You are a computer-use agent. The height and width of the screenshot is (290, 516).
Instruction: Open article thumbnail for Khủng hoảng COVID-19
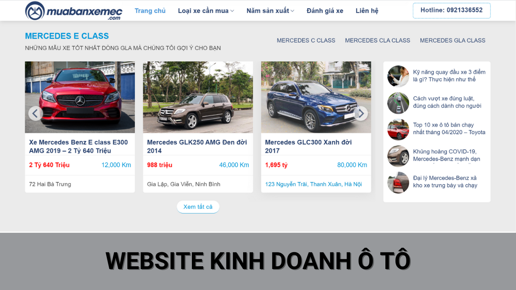[398, 156]
